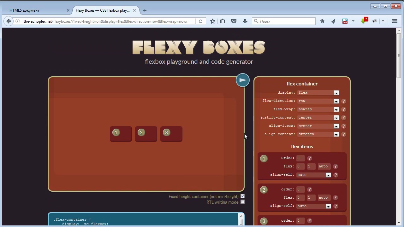404x227 pixels.
Task: Click the red news extension icon
Action: [345, 21]
